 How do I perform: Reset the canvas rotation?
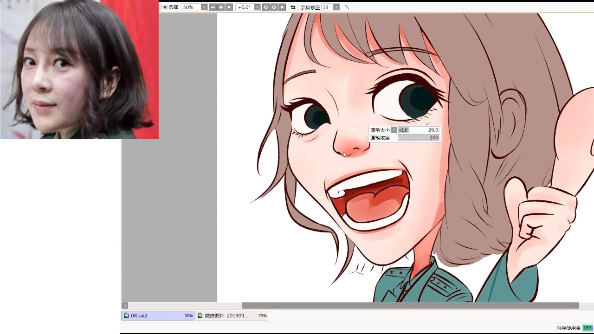(282, 7)
